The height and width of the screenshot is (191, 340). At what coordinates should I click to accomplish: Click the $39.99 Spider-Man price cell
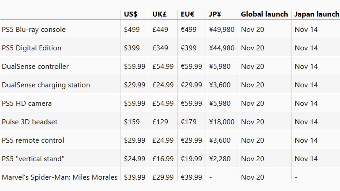135,177
